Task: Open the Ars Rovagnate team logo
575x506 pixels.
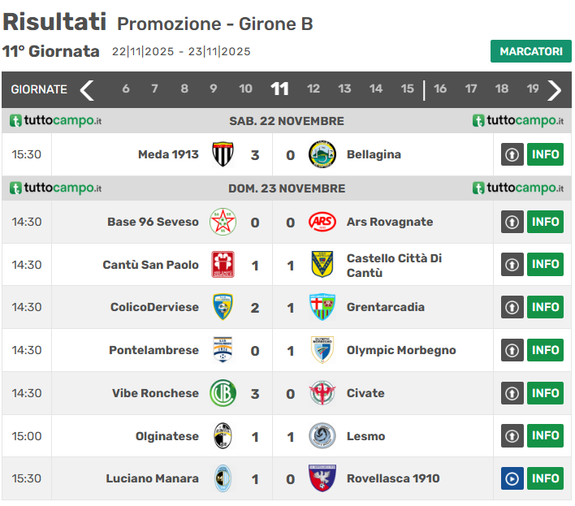Action: (x=322, y=222)
